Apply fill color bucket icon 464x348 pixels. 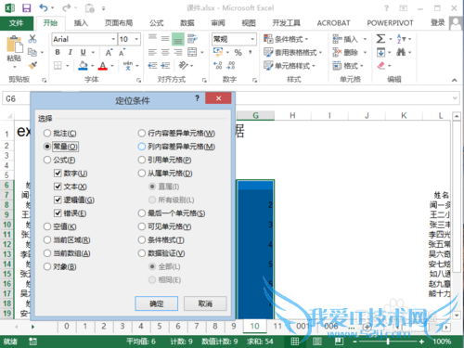tap(83, 65)
